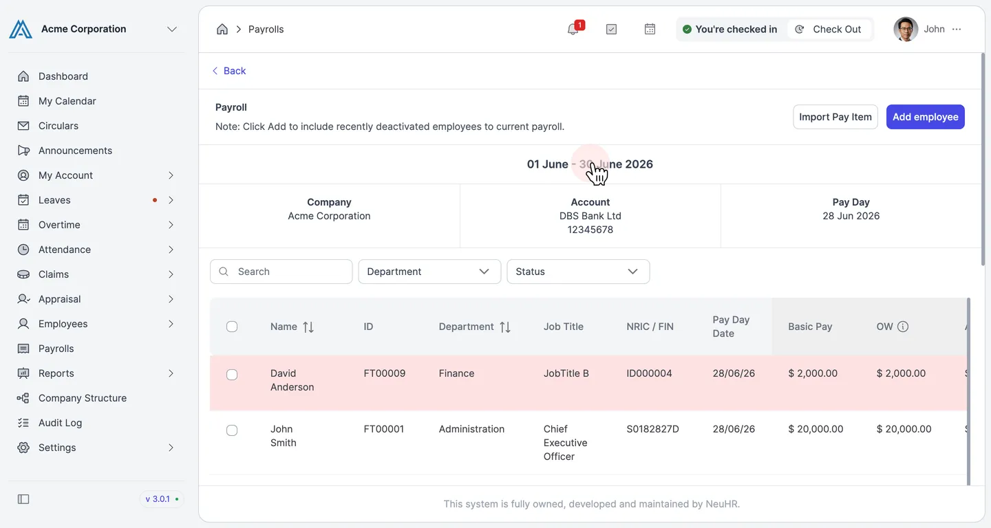Open the three-dots menu beside John
This screenshot has width=991, height=528.
tap(957, 29)
